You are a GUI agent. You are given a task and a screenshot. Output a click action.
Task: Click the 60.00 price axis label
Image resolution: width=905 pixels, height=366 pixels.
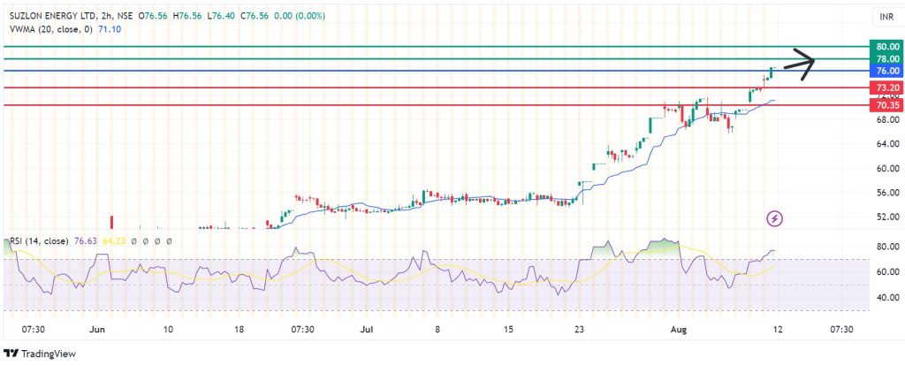[887, 169]
